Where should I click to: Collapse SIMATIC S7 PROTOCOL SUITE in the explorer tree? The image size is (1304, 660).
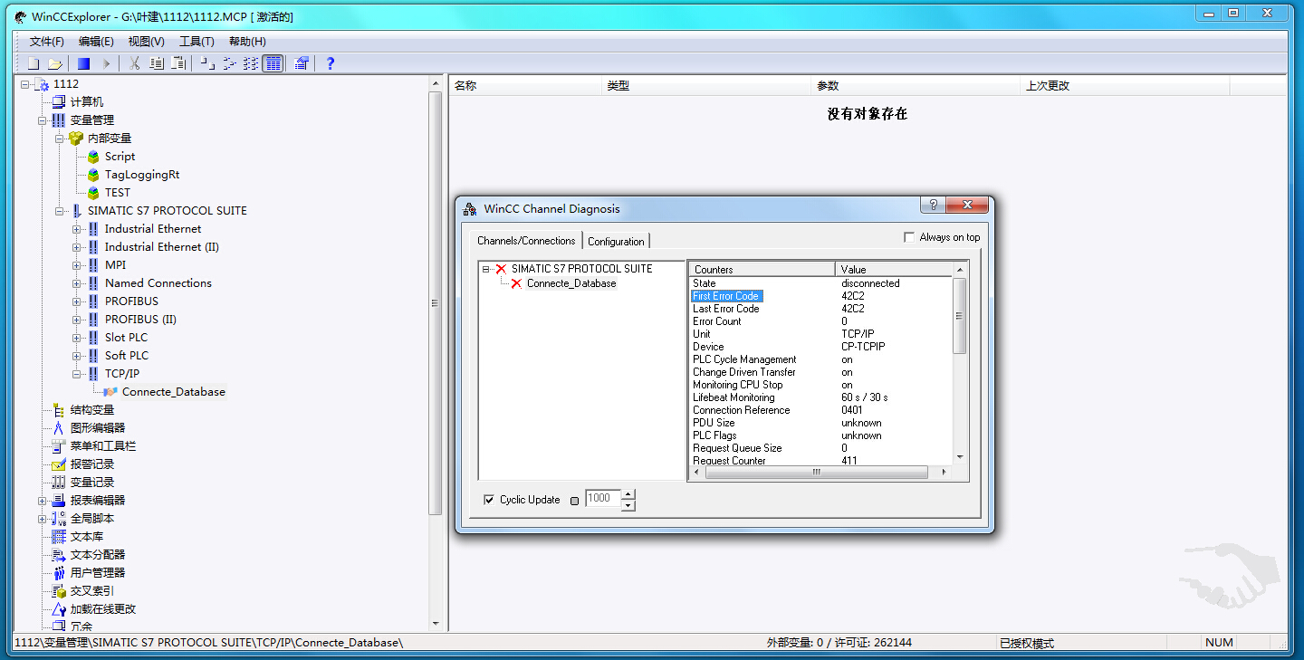(x=59, y=211)
